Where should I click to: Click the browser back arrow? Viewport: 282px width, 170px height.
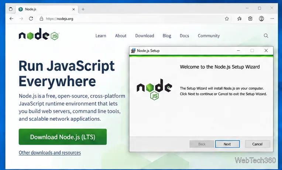(11, 19)
